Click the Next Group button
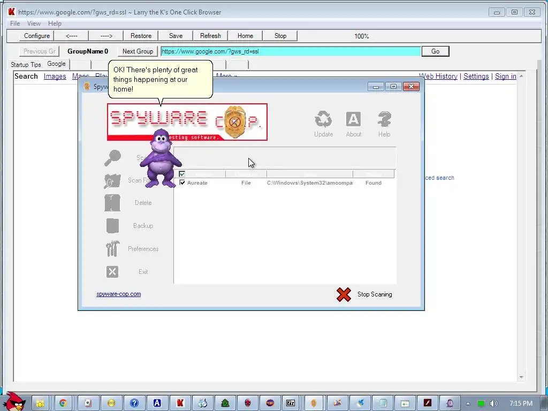The height and width of the screenshot is (411, 548). (138, 51)
